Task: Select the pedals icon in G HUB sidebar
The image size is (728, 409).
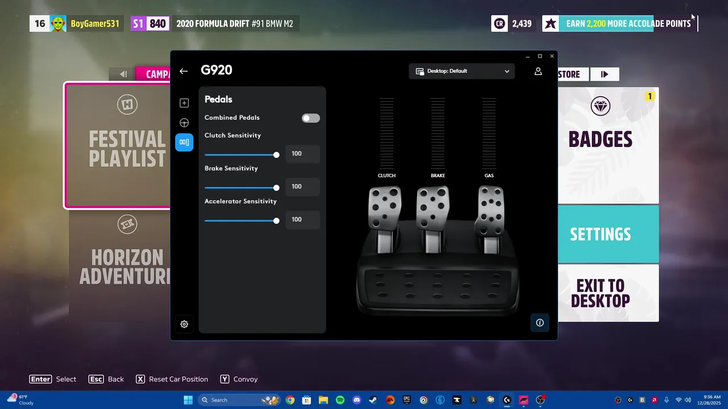Action: click(184, 142)
